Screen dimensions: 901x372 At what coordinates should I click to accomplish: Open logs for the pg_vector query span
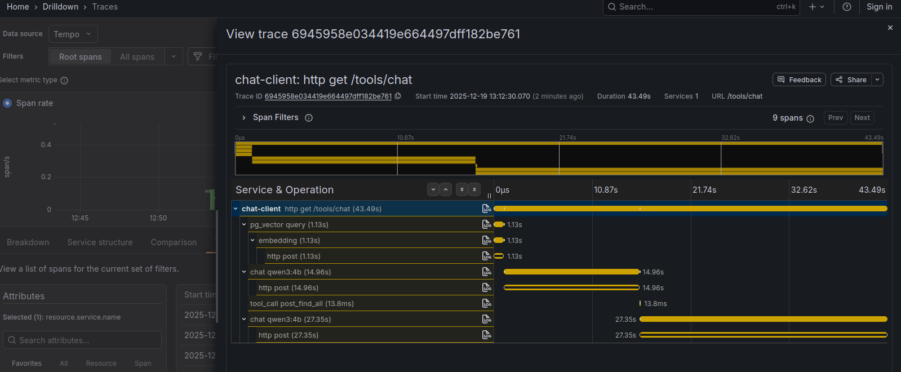[486, 224]
